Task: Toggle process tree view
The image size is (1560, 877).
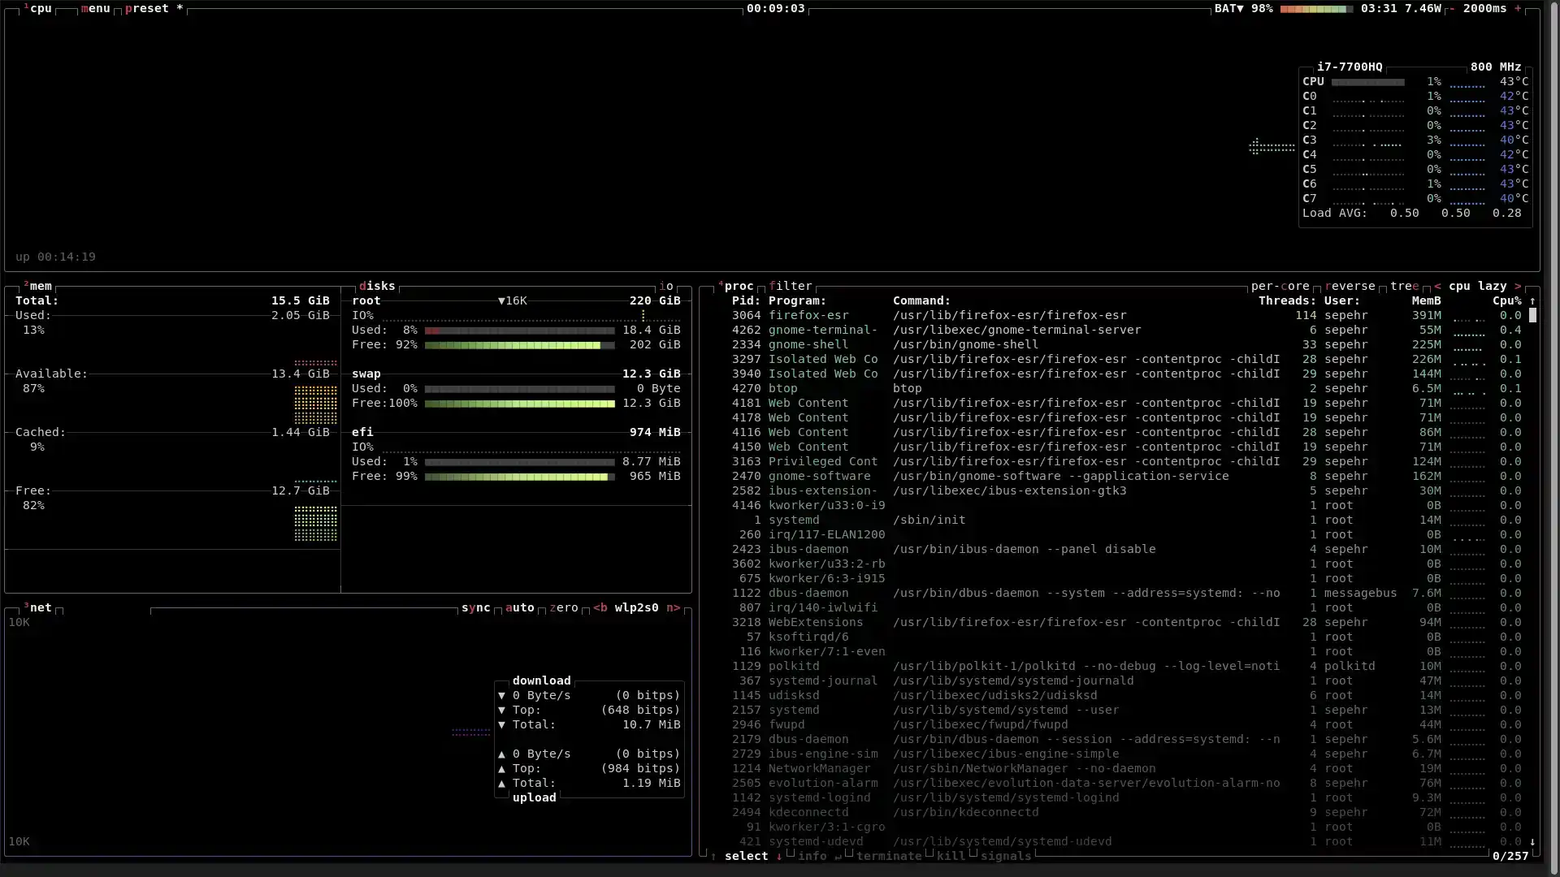Action: pyautogui.click(x=1404, y=286)
